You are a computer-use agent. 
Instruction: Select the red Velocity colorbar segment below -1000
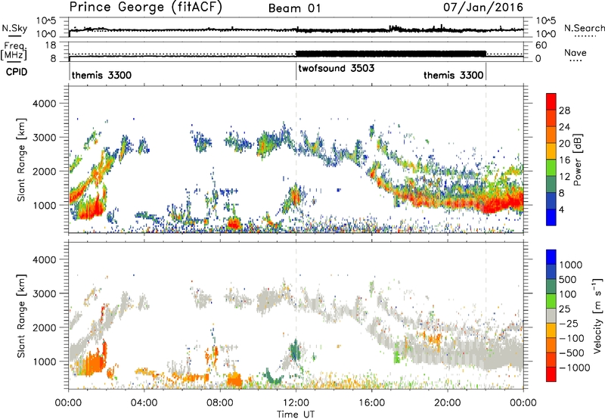point(551,374)
